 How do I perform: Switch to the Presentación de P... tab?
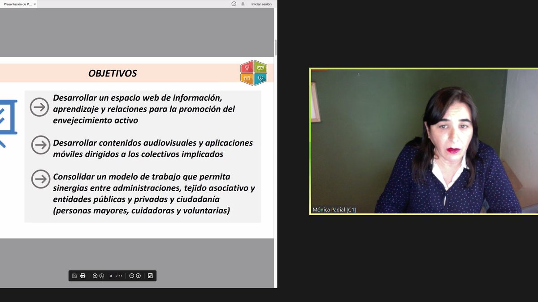pyautogui.click(x=18, y=4)
